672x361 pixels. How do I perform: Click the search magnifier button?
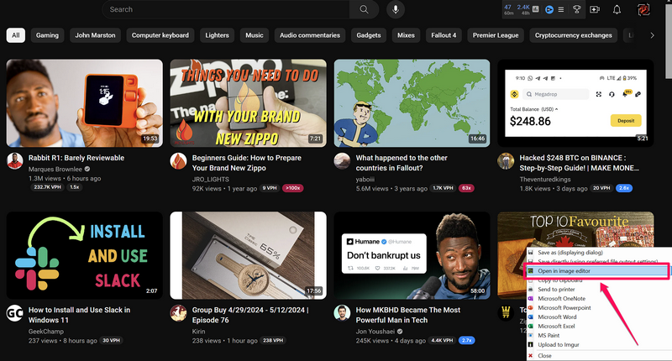[364, 9]
